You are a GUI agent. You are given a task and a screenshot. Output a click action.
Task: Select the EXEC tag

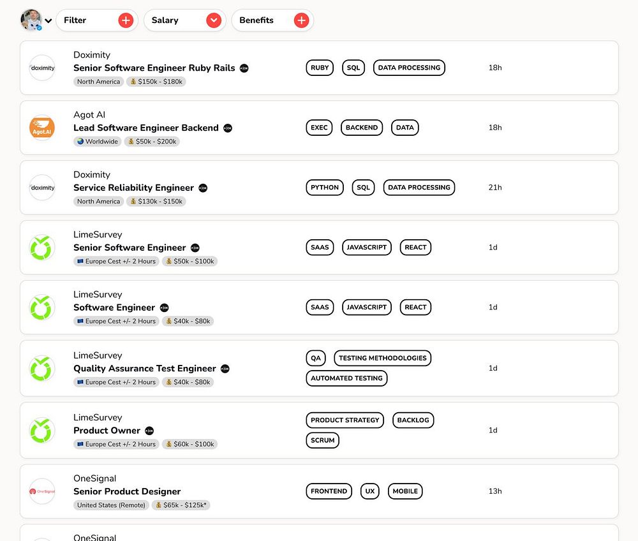click(319, 128)
